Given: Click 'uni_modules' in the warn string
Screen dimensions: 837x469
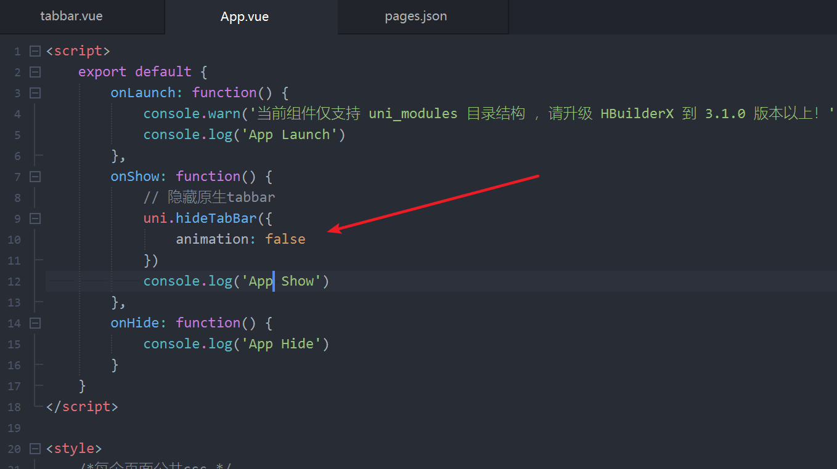Looking at the screenshot, I should click(413, 113).
